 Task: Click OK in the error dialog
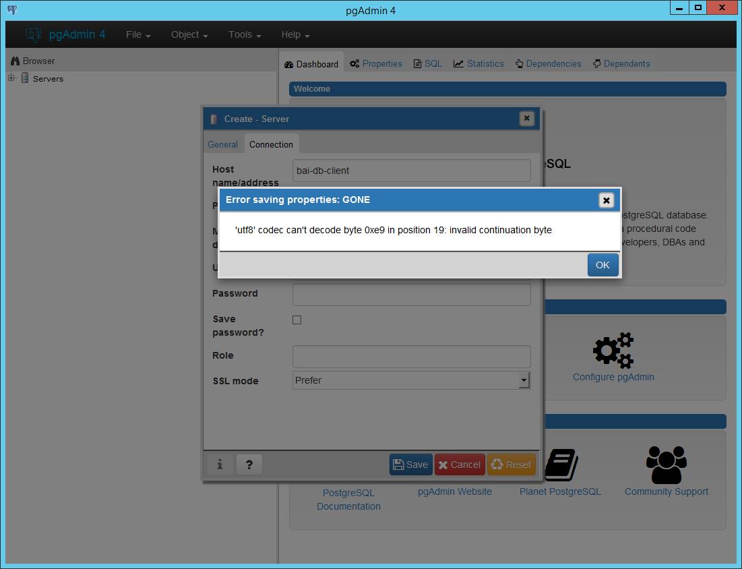[x=602, y=265]
